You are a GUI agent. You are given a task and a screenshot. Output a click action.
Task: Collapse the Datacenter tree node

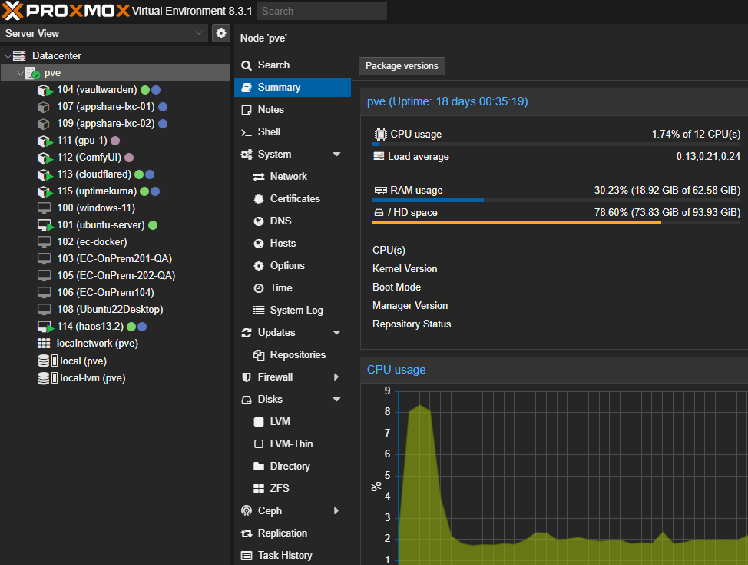point(8,55)
